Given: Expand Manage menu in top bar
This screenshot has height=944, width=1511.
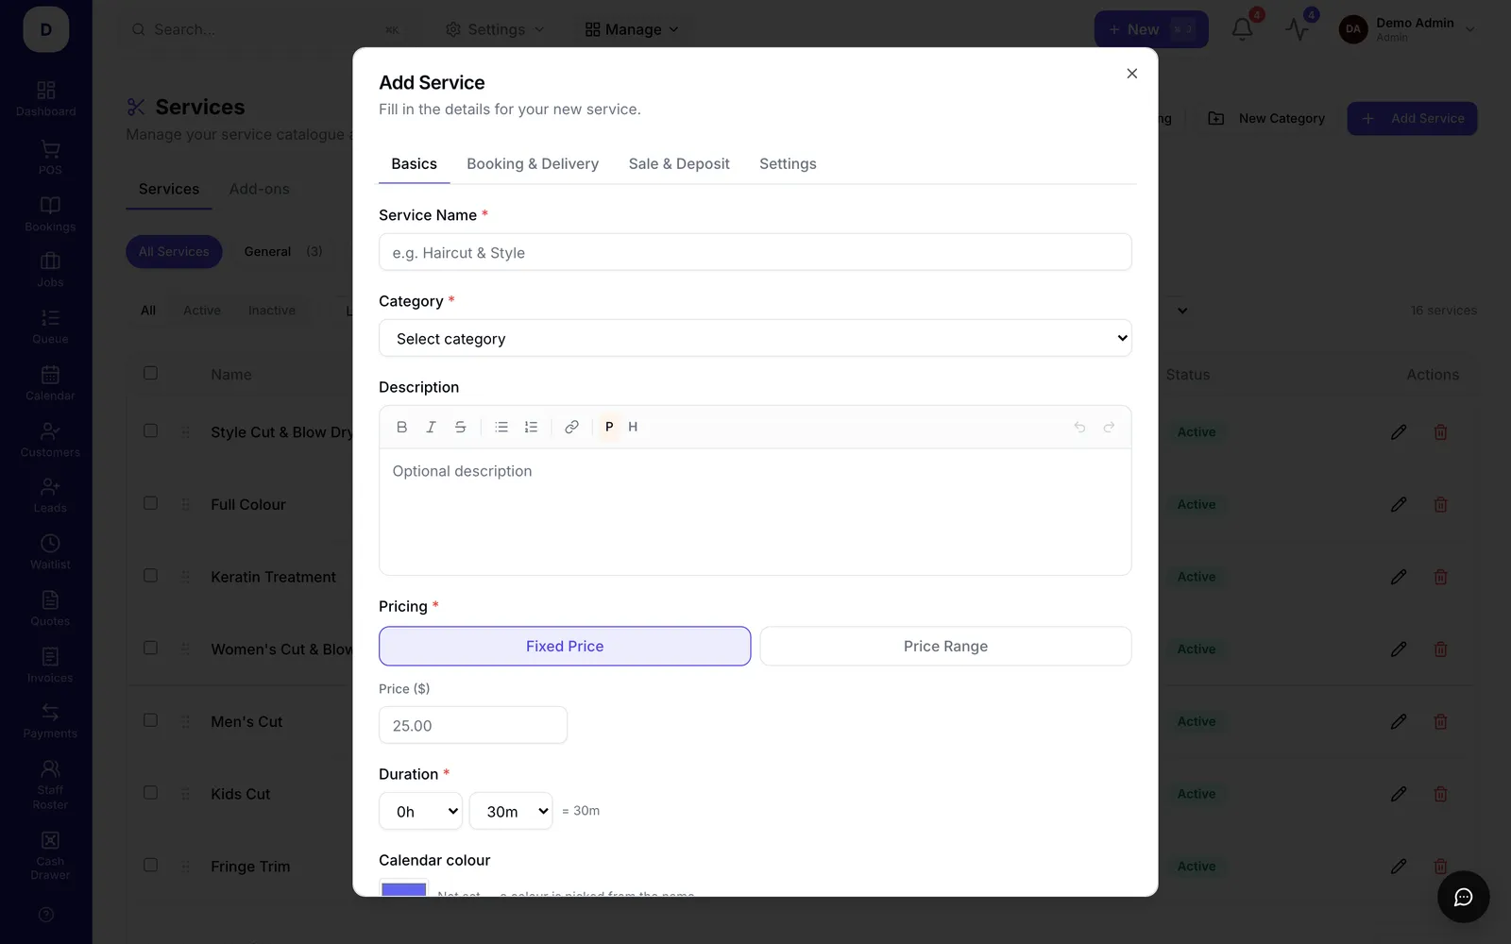Looking at the screenshot, I should (x=632, y=29).
